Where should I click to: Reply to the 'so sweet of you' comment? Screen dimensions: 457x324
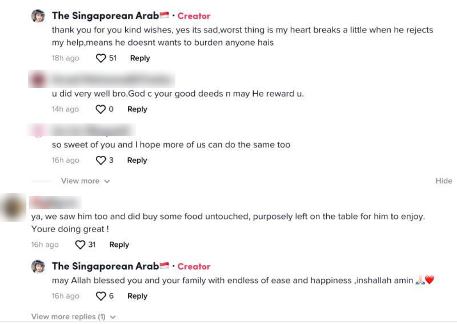coord(137,161)
